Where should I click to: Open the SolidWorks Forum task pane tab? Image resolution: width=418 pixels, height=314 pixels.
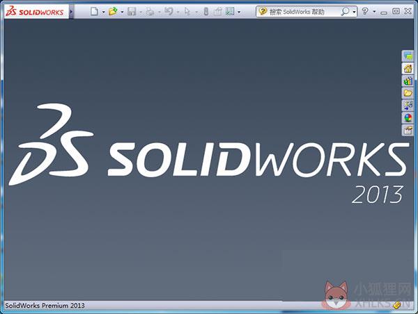(408, 56)
